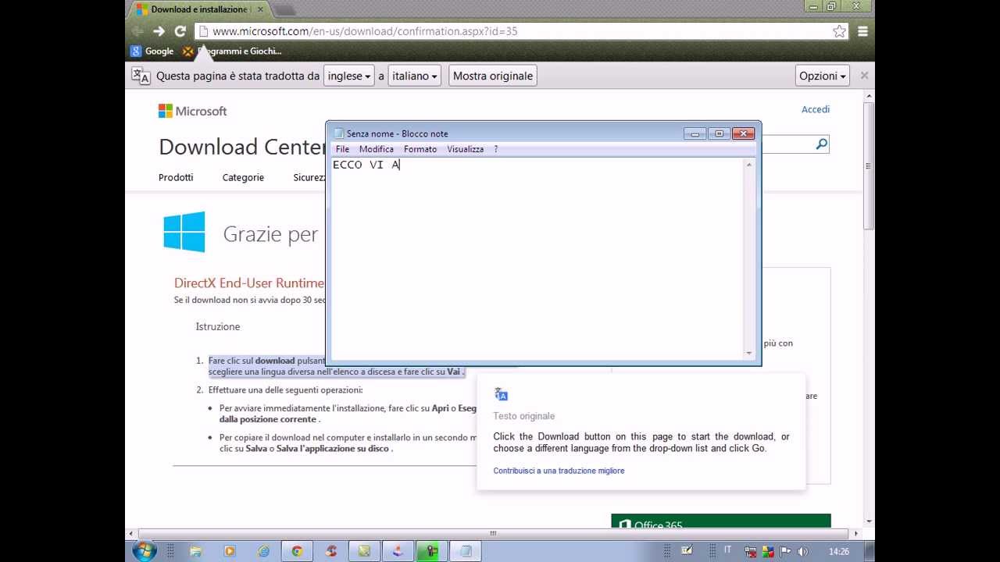1000x562 pixels.
Task: Open the '?' help menu in Blocco note
Action: point(495,149)
